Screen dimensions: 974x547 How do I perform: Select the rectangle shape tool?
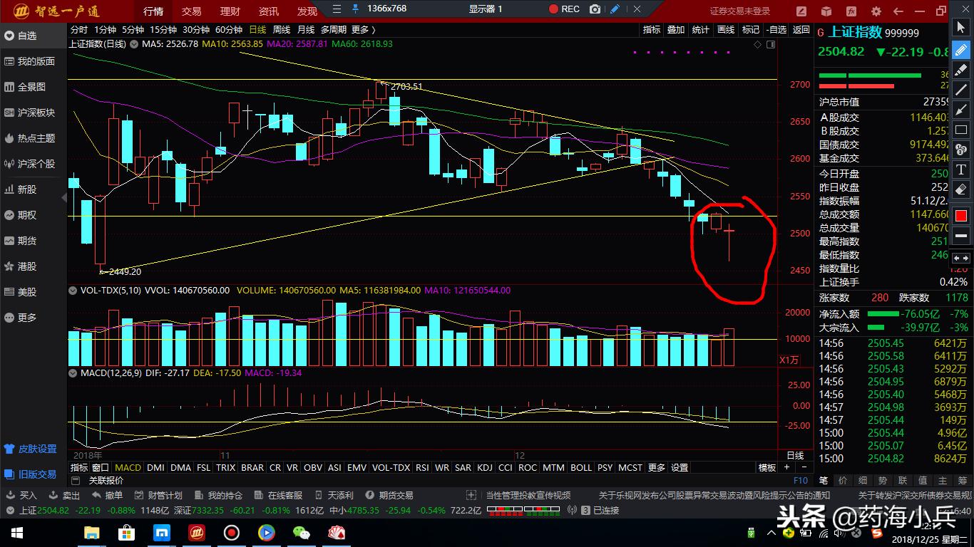point(960,130)
